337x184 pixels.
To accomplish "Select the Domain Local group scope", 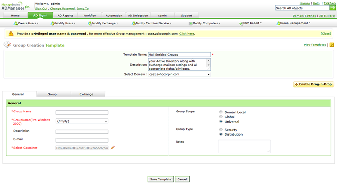I will click(x=221, y=112).
